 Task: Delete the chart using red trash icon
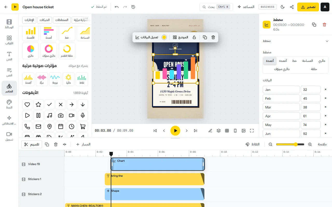point(324,25)
